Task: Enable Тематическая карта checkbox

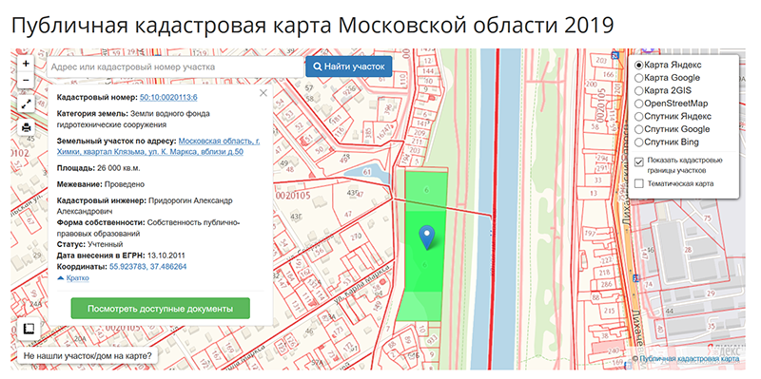Action: tap(639, 183)
